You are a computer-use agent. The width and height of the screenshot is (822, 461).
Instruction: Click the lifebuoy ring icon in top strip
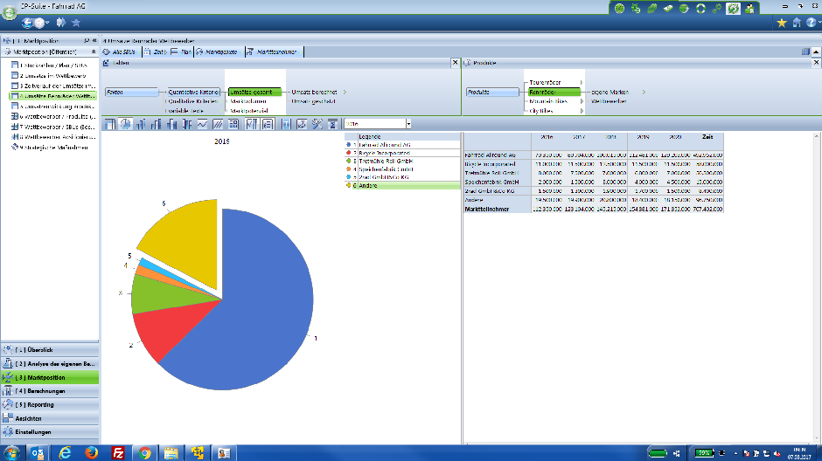(x=701, y=9)
